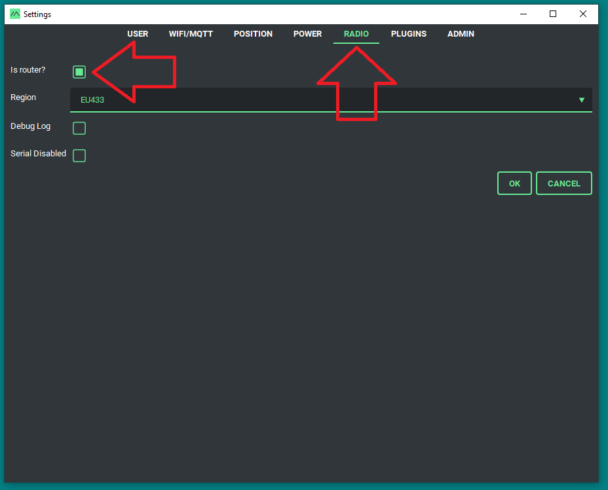
Task: Click the Serial Disabled label
Action: 39,154
